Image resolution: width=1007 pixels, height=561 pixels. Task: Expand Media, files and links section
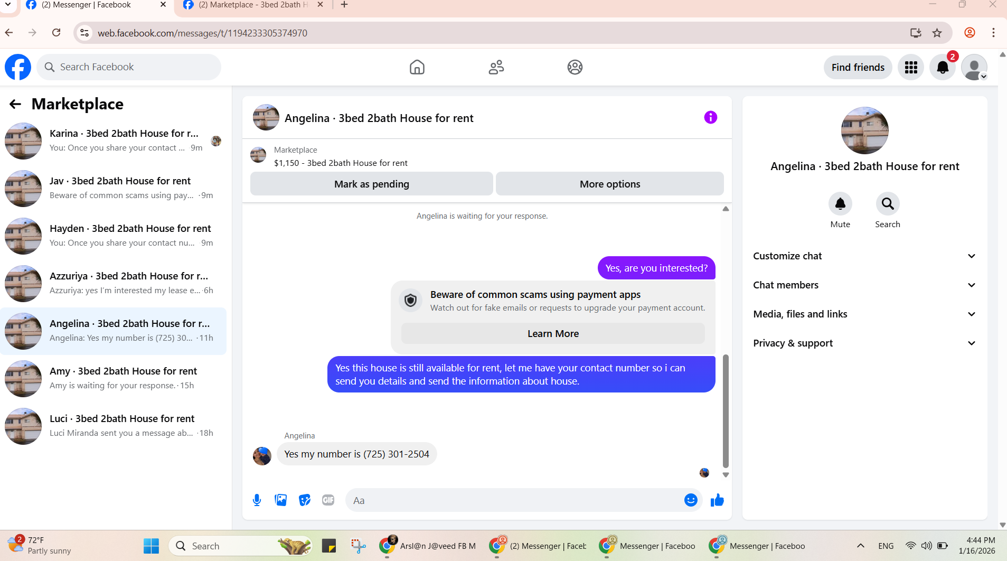click(864, 314)
